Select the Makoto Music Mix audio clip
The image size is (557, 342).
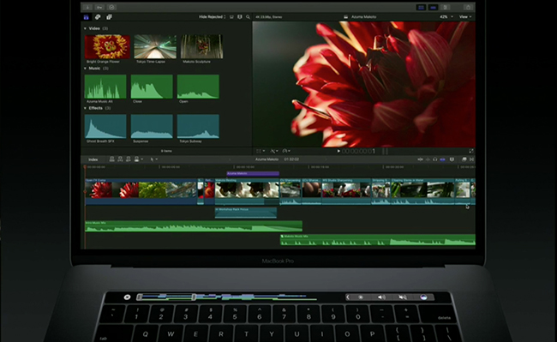(x=378, y=240)
